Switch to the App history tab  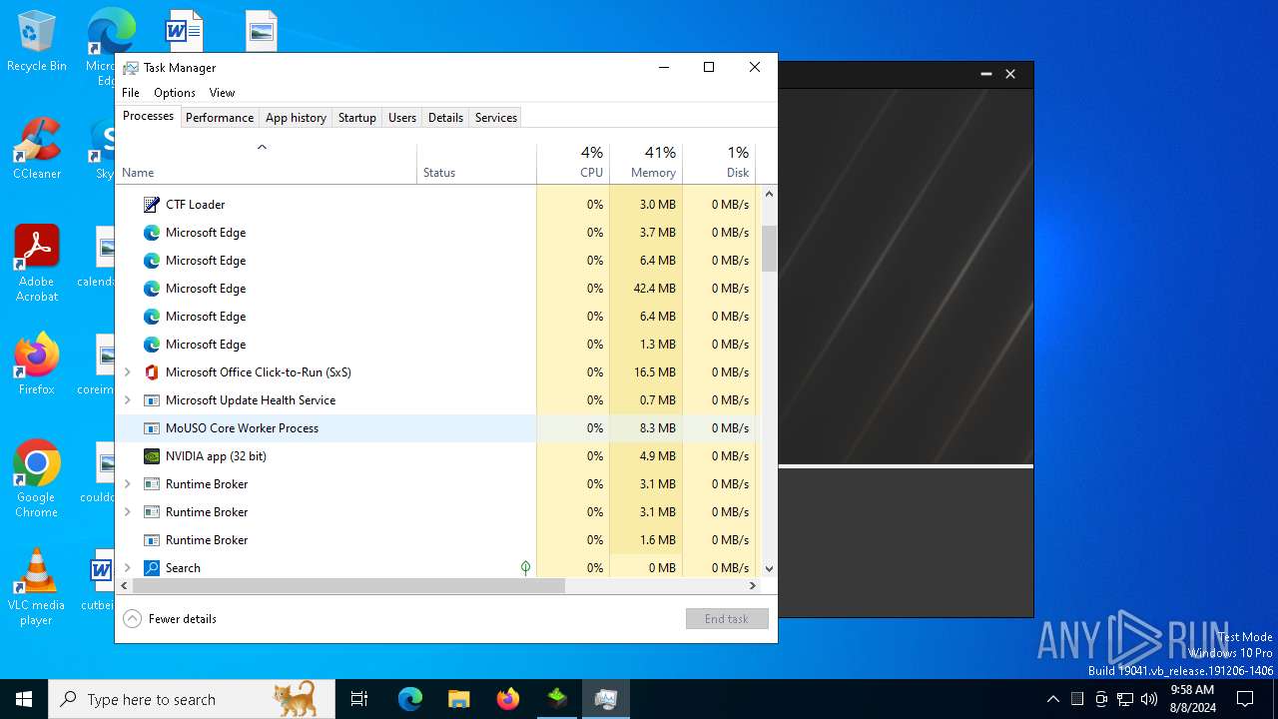[296, 118]
